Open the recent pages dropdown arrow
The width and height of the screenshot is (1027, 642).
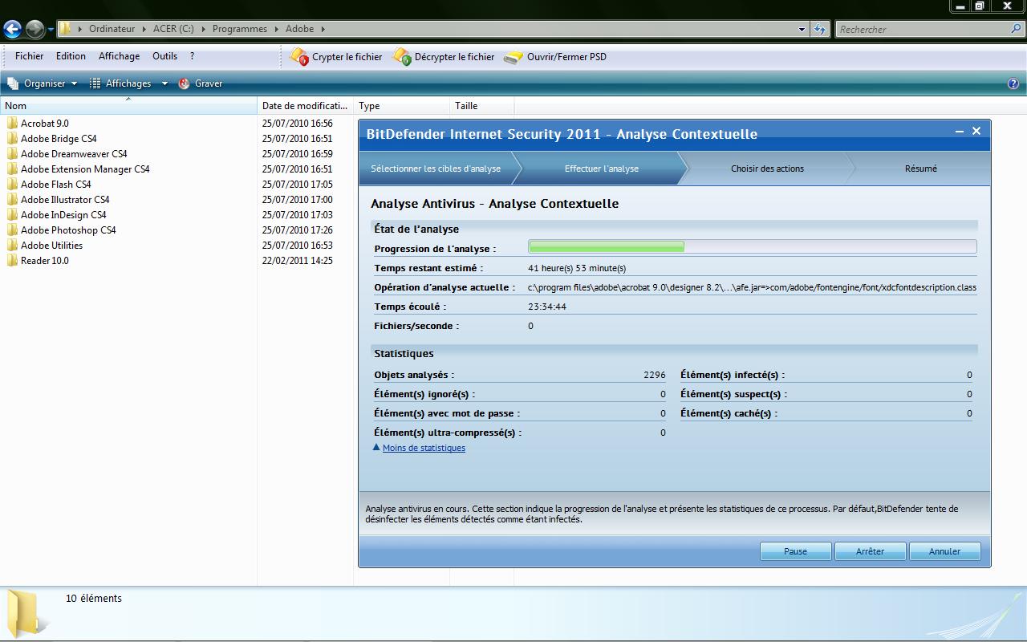(x=51, y=30)
